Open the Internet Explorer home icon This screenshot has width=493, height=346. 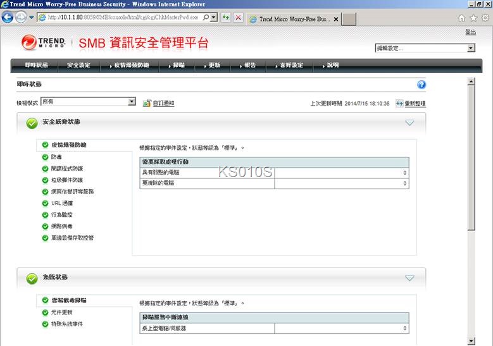(x=461, y=18)
